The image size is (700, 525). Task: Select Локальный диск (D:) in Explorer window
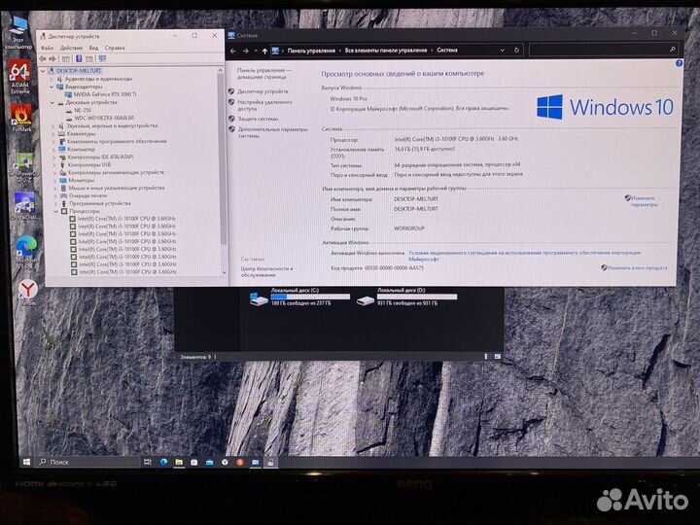(x=406, y=297)
